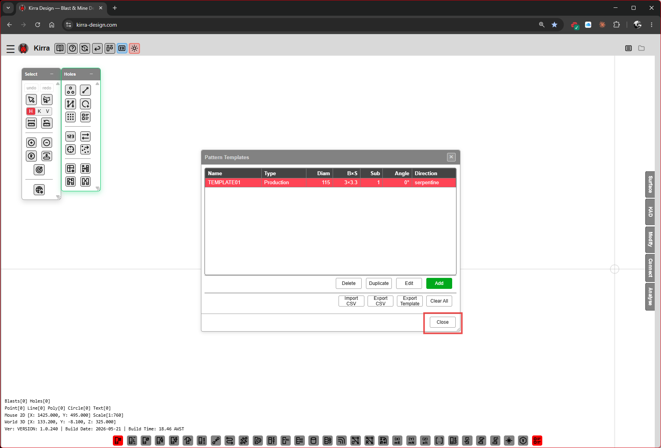Image resolution: width=661 pixels, height=448 pixels.
Task: Click Duplicate in Pattern Templates dialog
Action: (379, 283)
